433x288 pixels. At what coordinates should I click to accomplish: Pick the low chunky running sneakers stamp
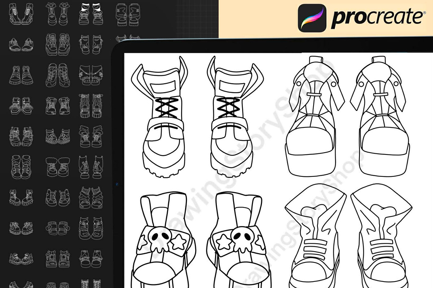coord(22,258)
